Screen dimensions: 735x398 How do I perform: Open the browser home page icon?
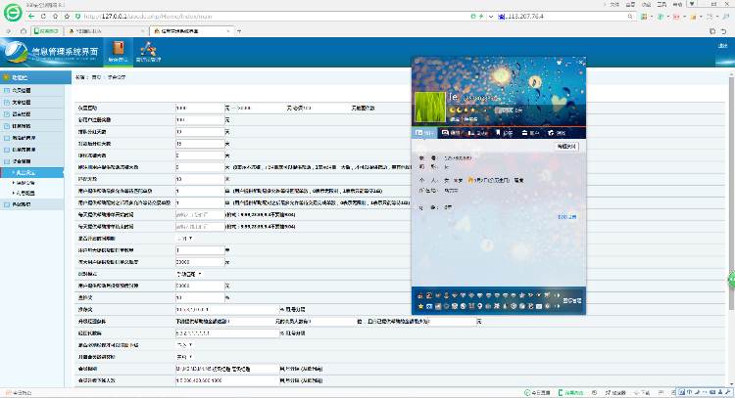55,16
